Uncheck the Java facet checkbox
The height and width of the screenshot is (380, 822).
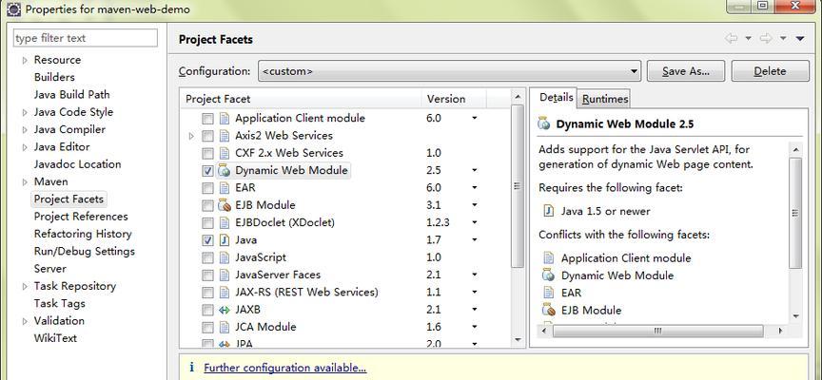pyautogui.click(x=207, y=239)
